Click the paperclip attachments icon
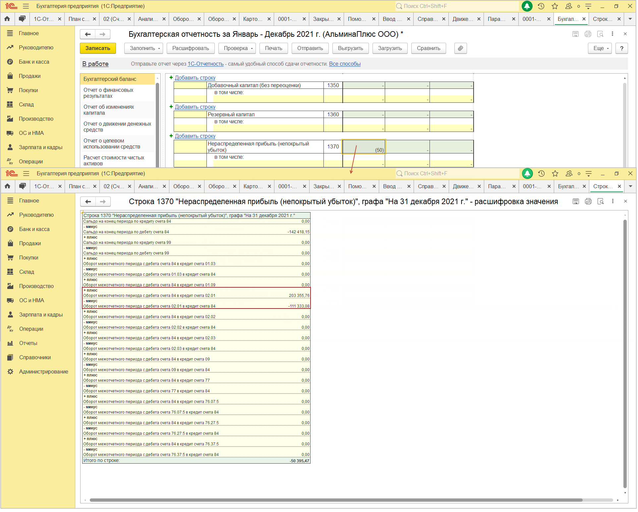 tap(460, 48)
